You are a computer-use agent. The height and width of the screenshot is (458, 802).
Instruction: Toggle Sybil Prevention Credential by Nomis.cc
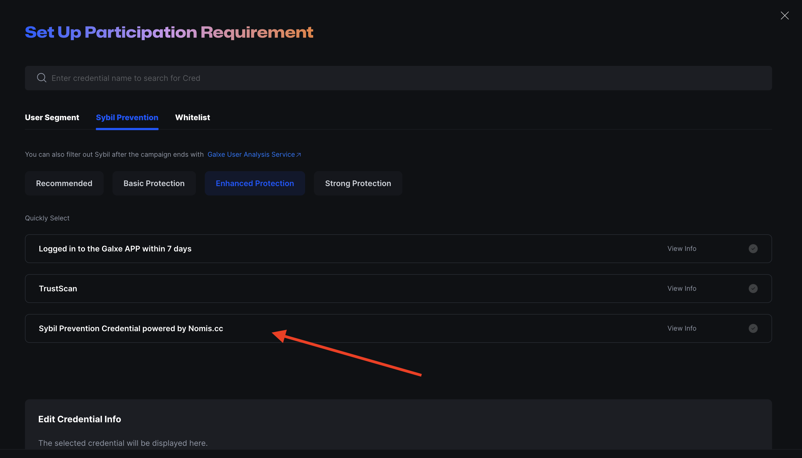click(754, 328)
